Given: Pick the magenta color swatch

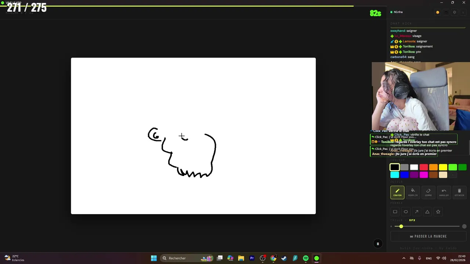Looking at the screenshot, I should (x=424, y=175).
